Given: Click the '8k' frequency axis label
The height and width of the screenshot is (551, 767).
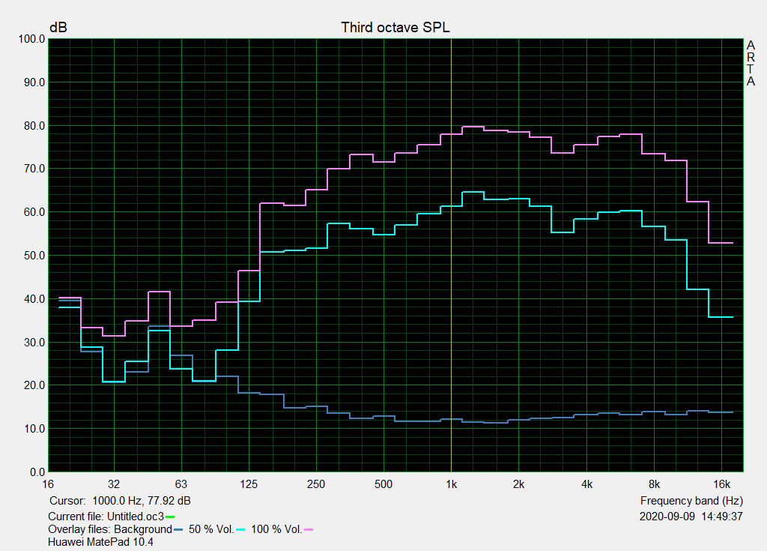Looking at the screenshot, I should 654,484.
